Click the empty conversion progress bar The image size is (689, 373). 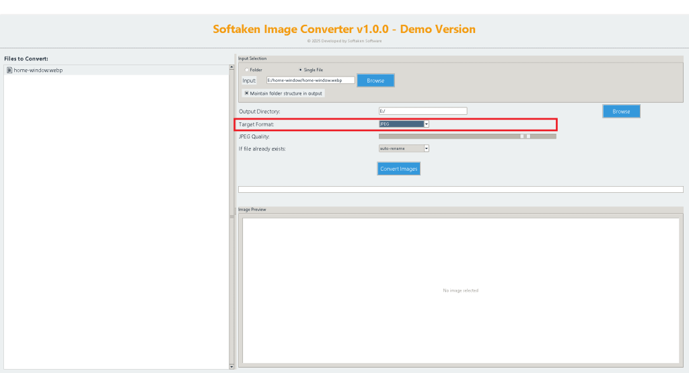(x=460, y=190)
